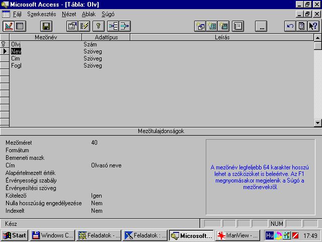Screen dimensions: 322x242
Task: Change the Indexelt value Nem
Action: (x=97, y=211)
